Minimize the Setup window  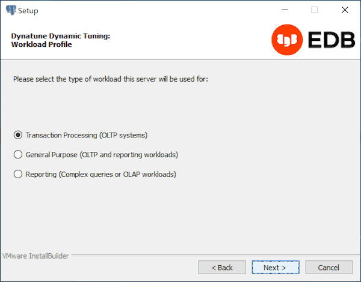(283, 10)
